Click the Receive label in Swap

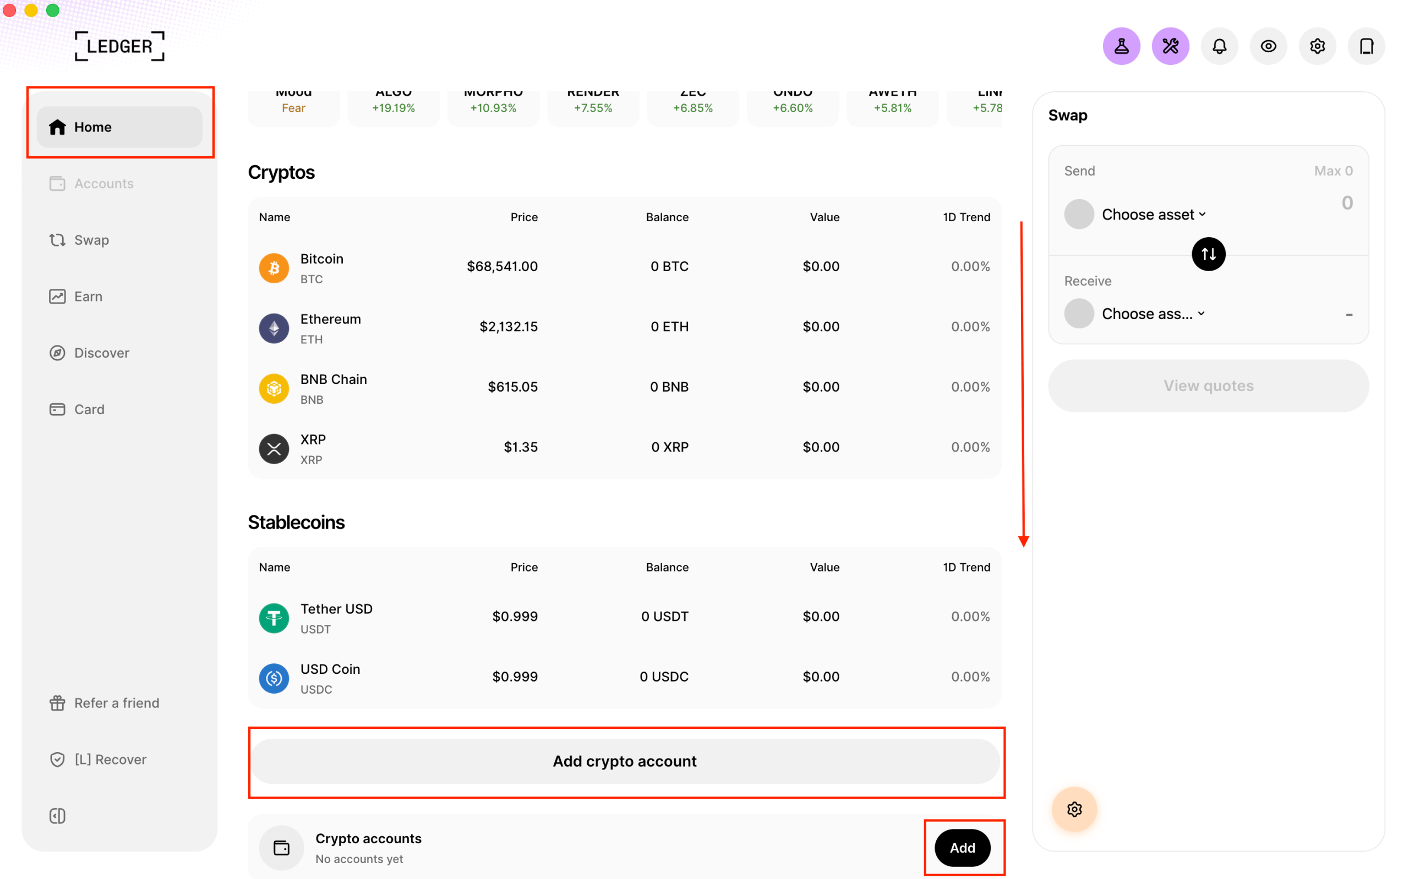click(1088, 282)
